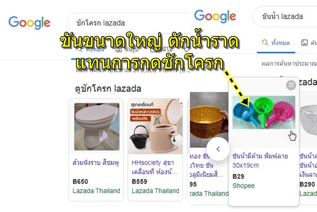Click the ชักโครก lazada search field
This screenshot has height=212, width=317.
[129, 23]
